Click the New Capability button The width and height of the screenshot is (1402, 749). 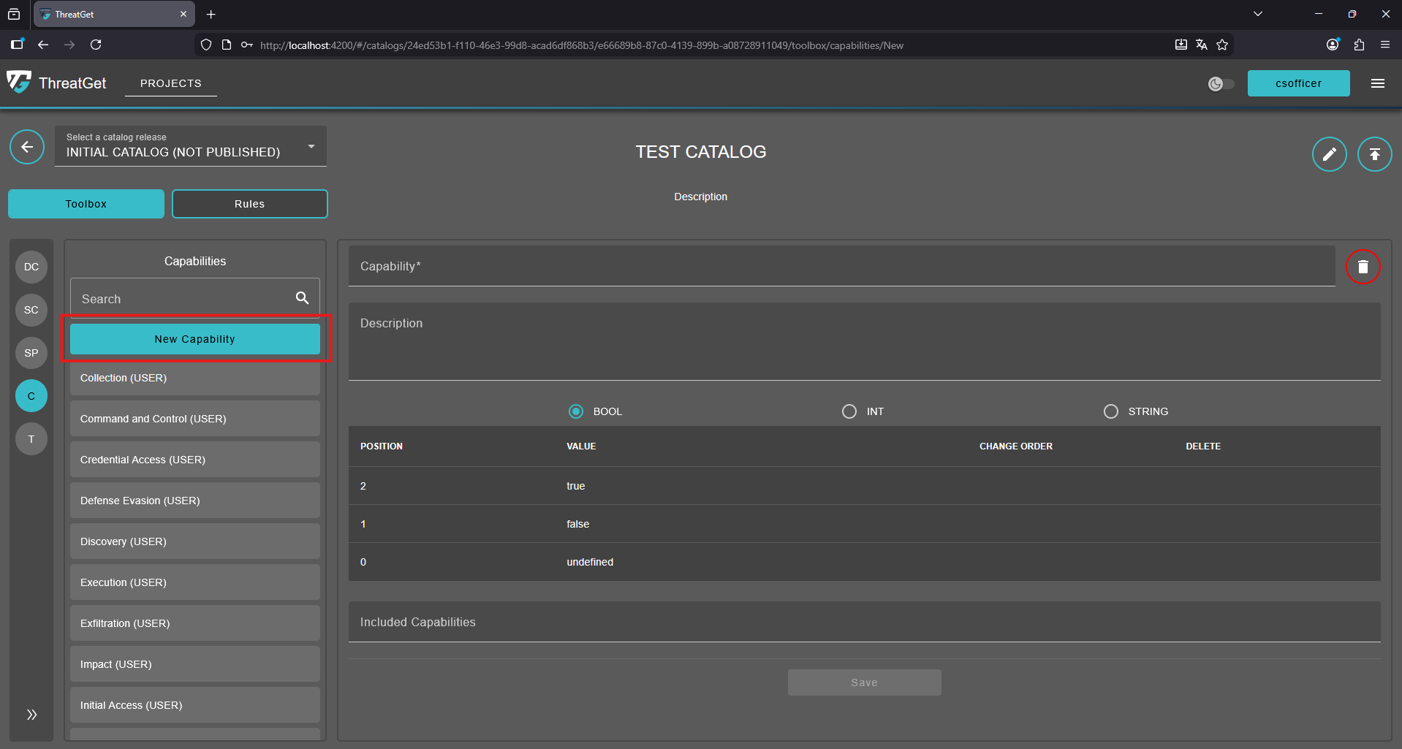(x=194, y=338)
